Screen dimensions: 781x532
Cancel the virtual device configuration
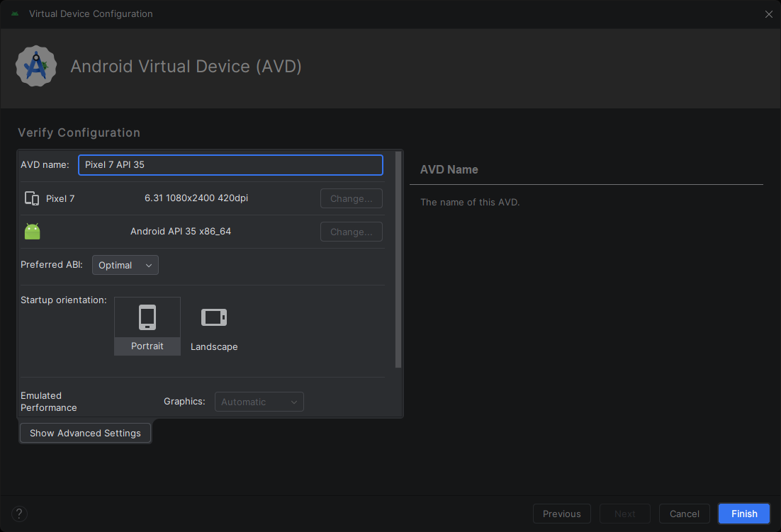pos(685,514)
